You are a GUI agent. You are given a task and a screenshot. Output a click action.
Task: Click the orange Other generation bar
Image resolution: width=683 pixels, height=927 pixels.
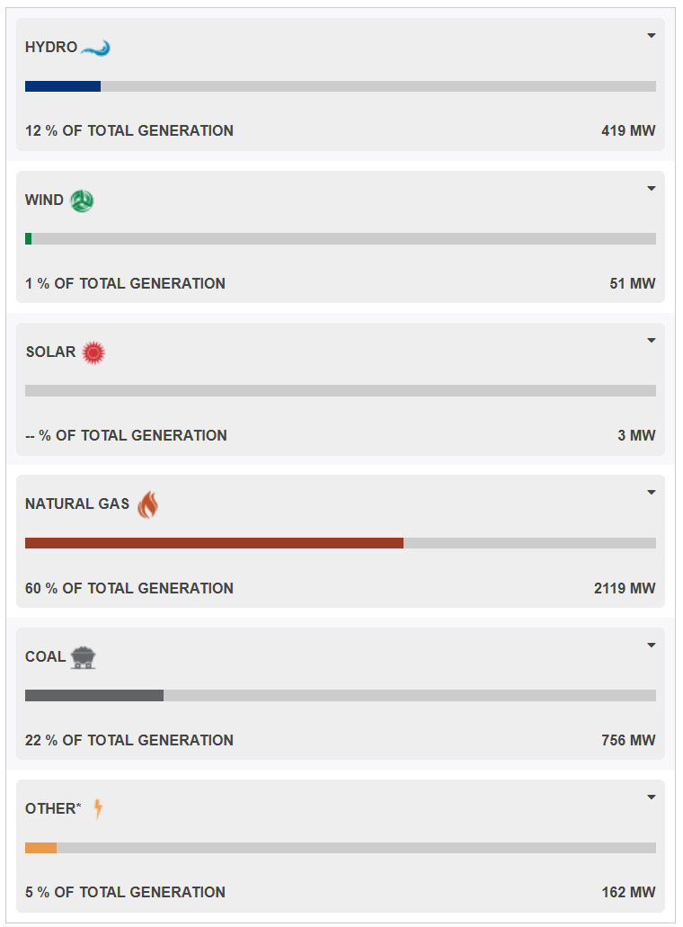40,848
